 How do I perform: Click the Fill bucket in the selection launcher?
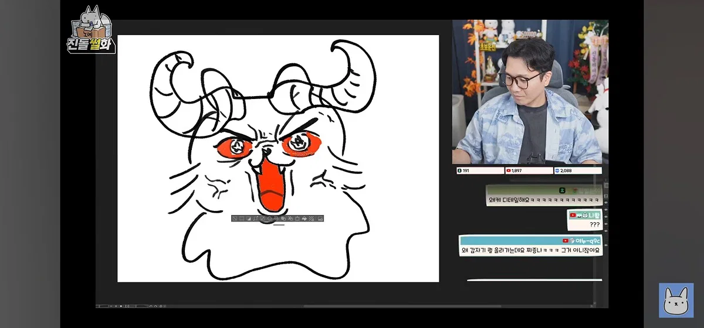click(x=304, y=218)
